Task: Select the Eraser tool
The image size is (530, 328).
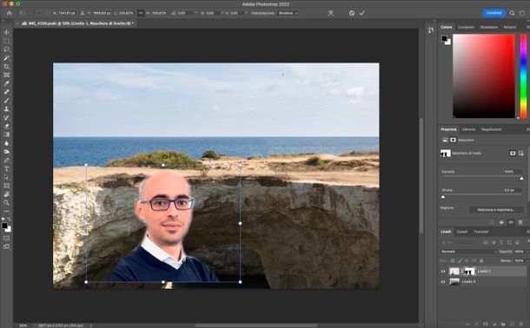Action: (x=6, y=126)
